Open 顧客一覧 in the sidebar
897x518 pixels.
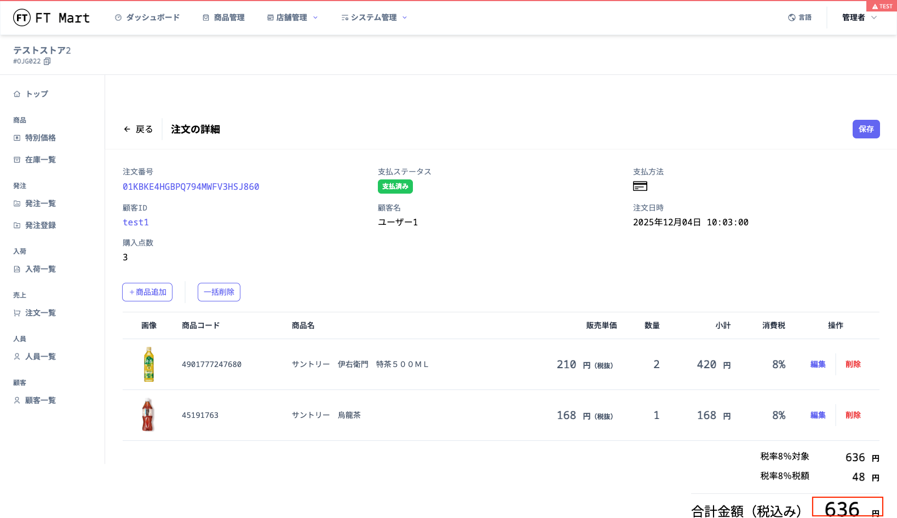[35, 400]
